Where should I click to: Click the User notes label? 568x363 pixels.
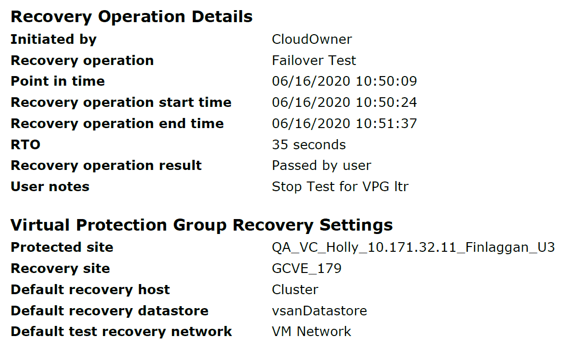tap(50, 187)
